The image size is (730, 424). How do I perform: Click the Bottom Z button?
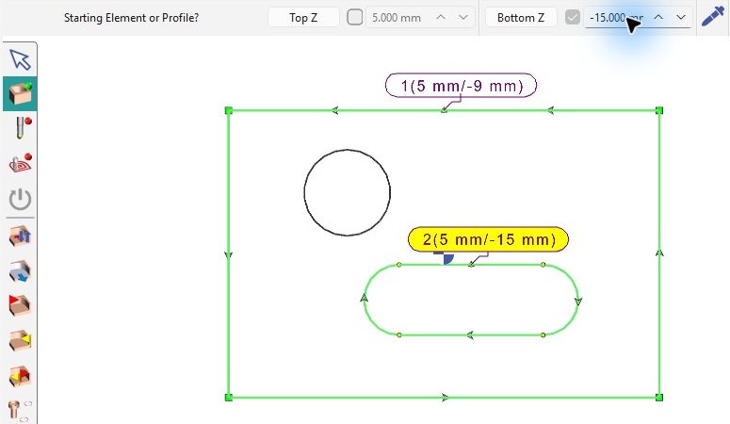(x=521, y=18)
